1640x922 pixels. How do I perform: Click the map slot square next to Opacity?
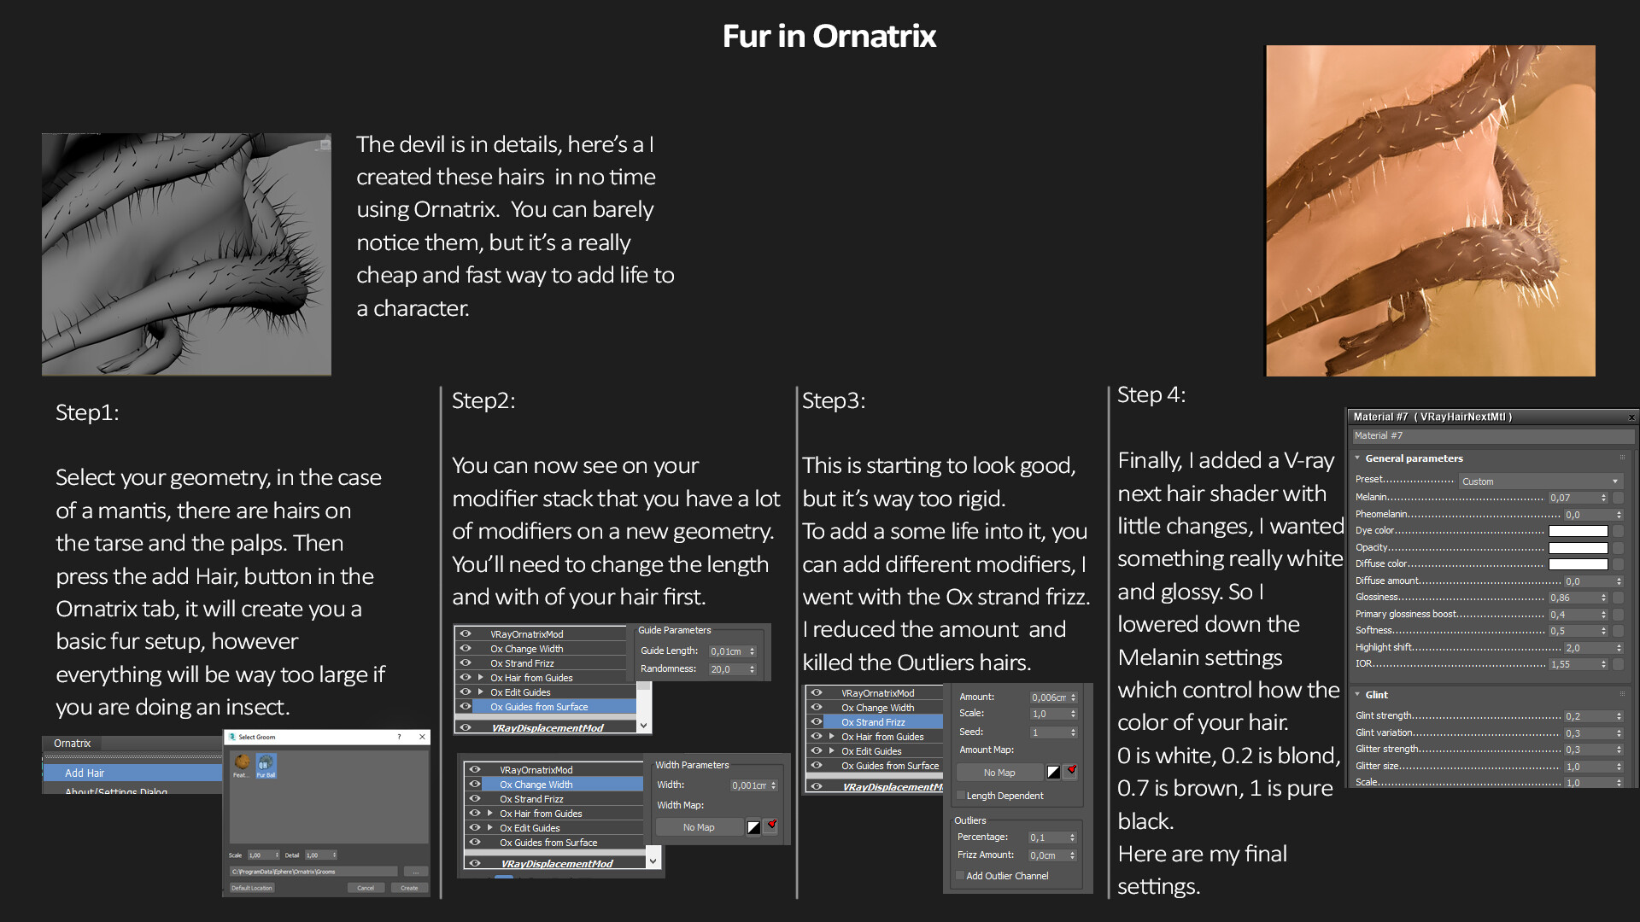point(1618,548)
